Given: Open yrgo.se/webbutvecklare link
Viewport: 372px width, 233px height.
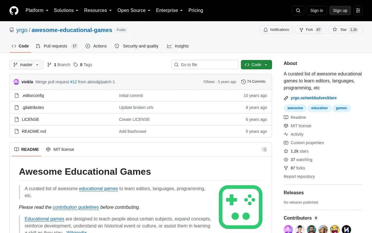Looking at the screenshot, I should tap(314, 98).
